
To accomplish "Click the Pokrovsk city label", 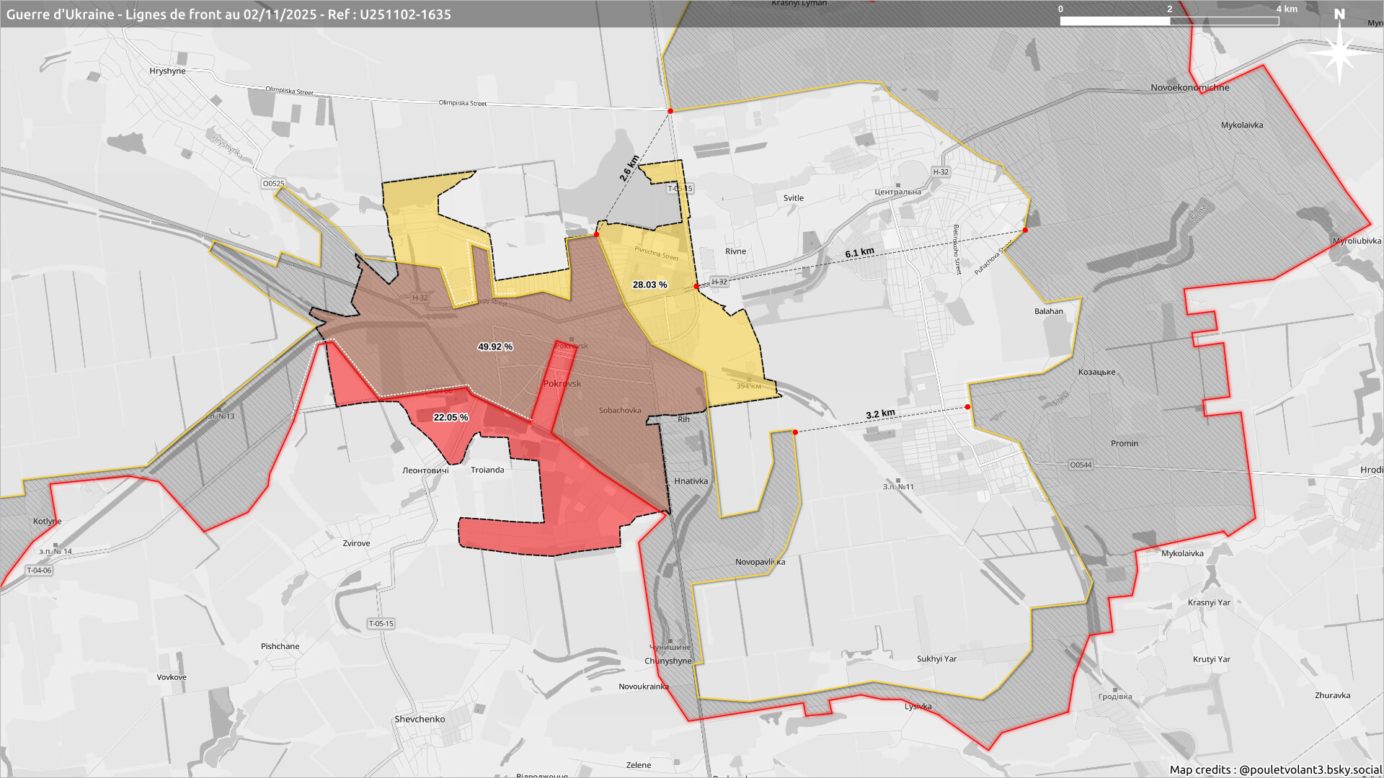I will [x=562, y=383].
